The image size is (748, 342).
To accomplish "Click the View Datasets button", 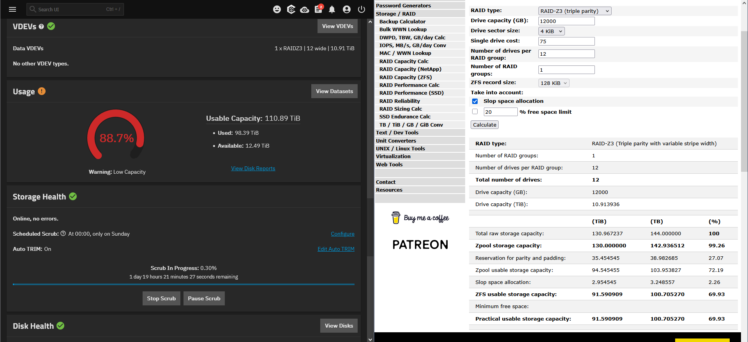I will click(x=334, y=91).
